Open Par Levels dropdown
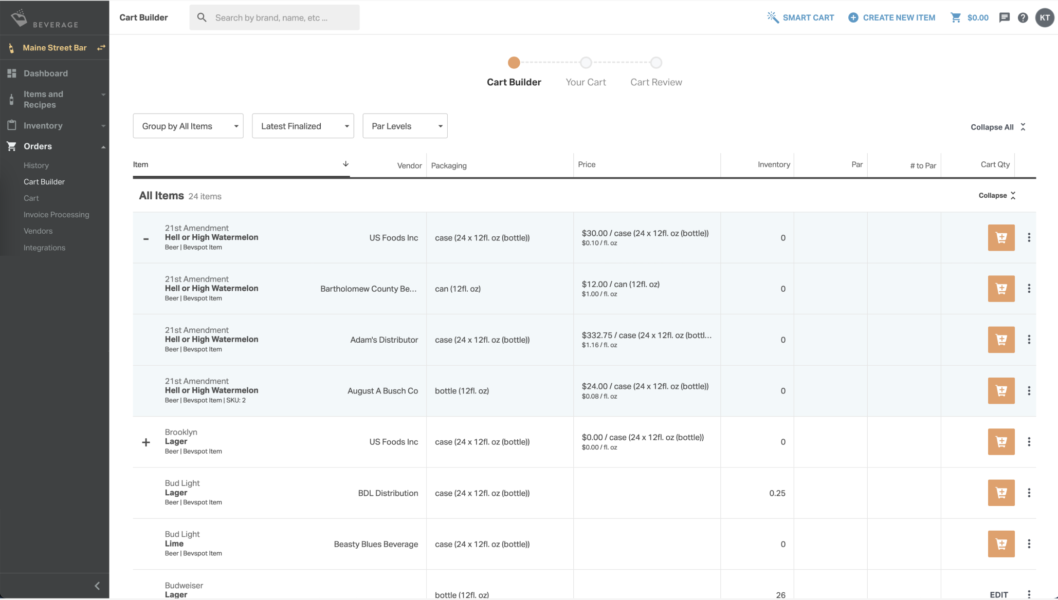The width and height of the screenshot is (1058, 600). click(405, 126)
